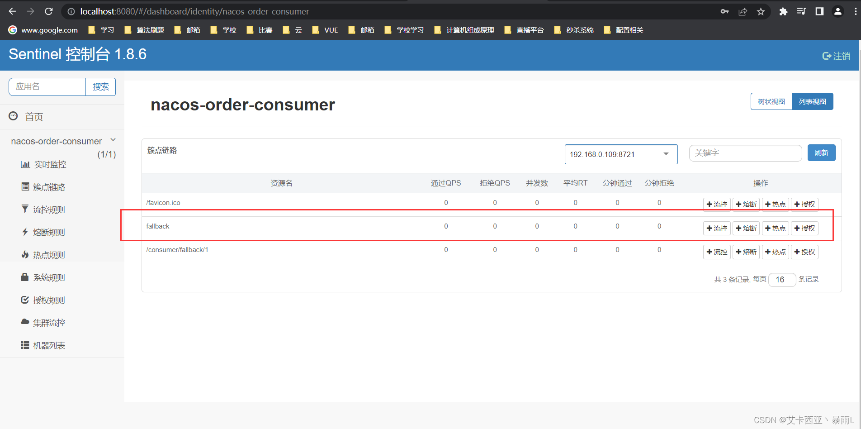Click the 应用名 search input field

tap(47, 86)
